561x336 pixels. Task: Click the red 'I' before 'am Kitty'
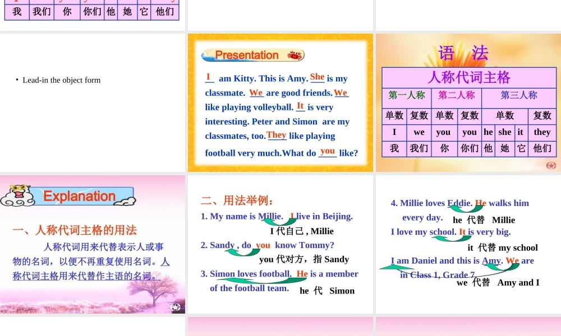click(208, 77)
